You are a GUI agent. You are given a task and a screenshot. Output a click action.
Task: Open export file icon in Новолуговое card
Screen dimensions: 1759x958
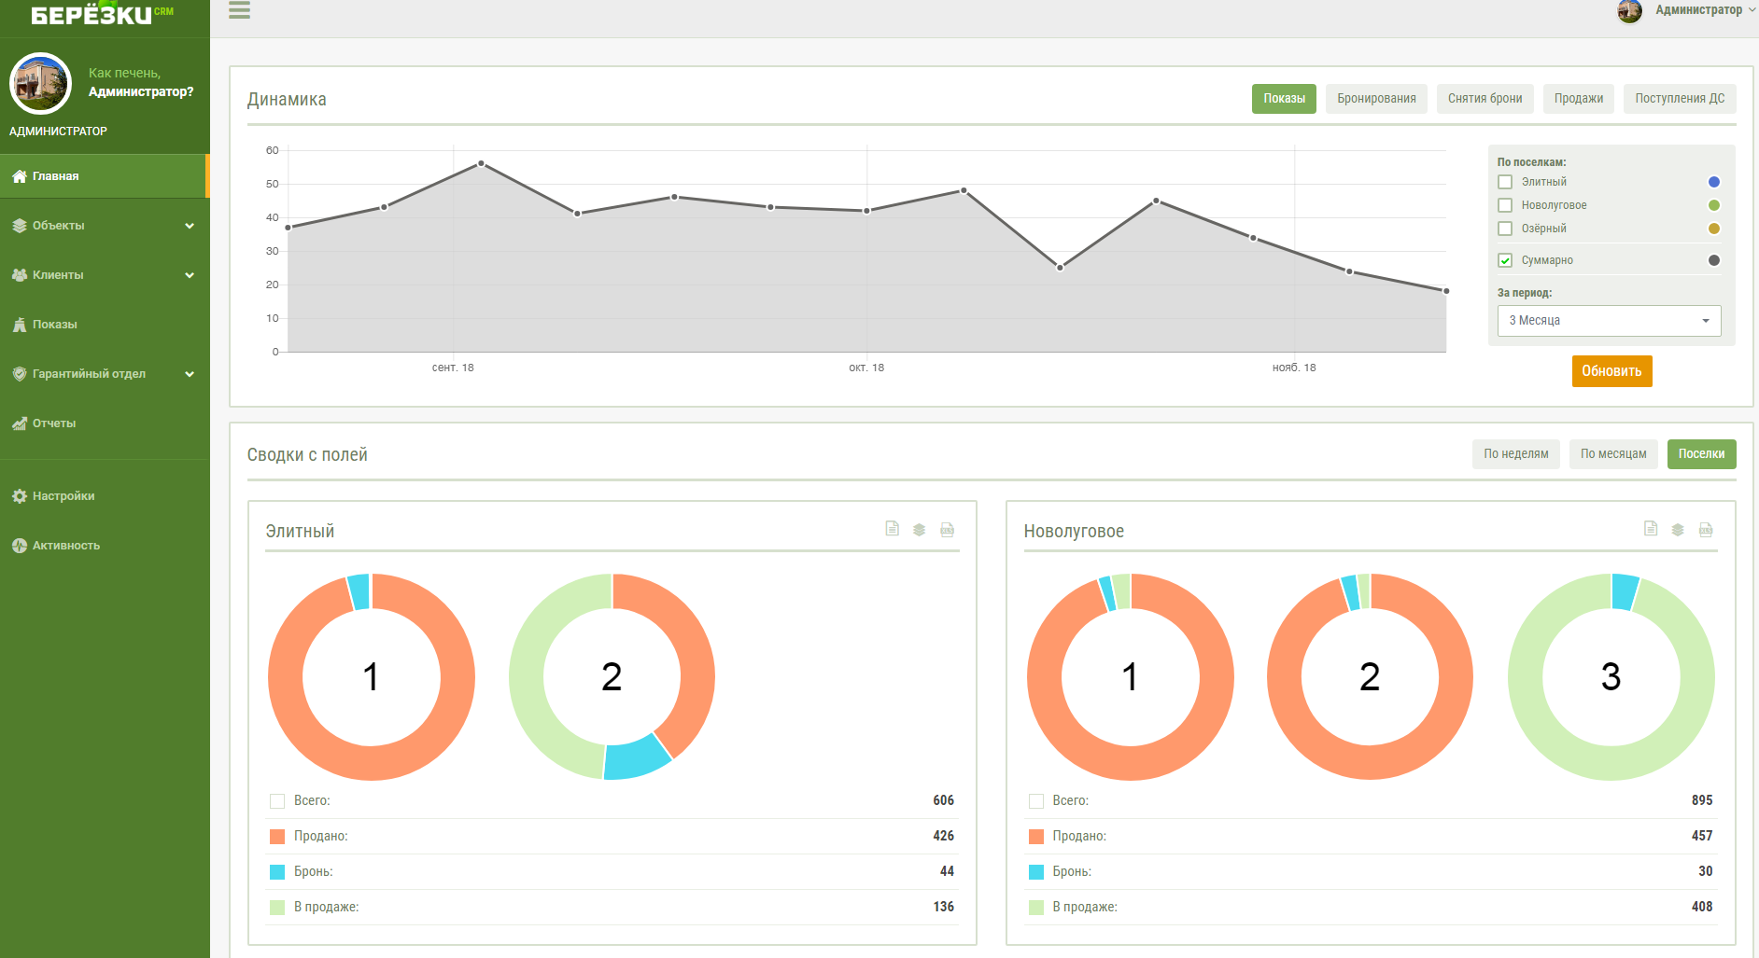click(1706, 530)
